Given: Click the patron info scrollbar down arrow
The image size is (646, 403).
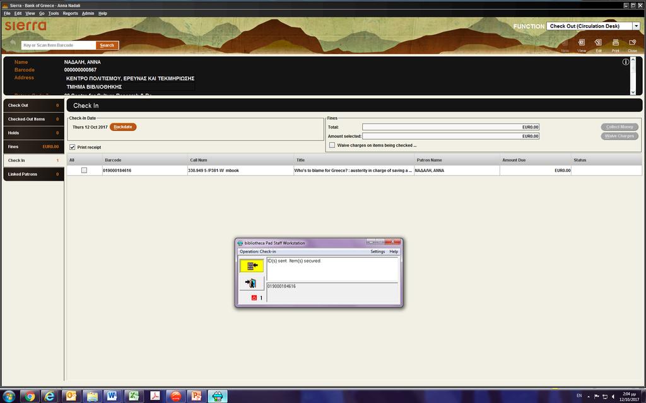Looking at the screenshot, I should [633, 92].
